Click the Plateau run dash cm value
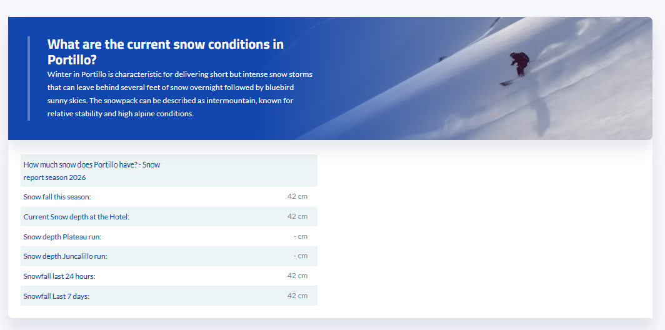665x330 pixels. click(x=301, y=236)
